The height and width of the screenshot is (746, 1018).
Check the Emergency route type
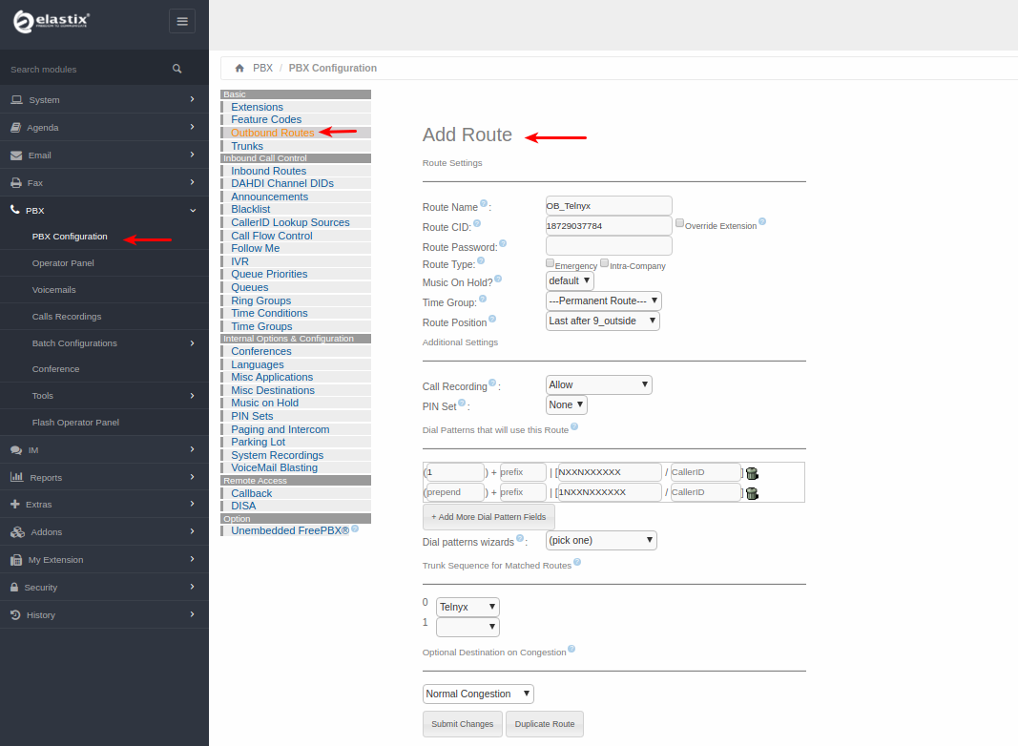click(x=550, y=263)
